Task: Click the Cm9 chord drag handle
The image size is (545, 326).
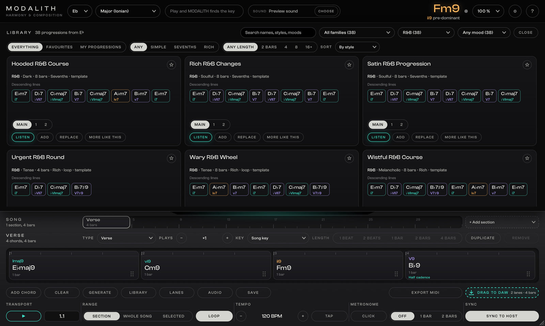Action: coord(264,274)
